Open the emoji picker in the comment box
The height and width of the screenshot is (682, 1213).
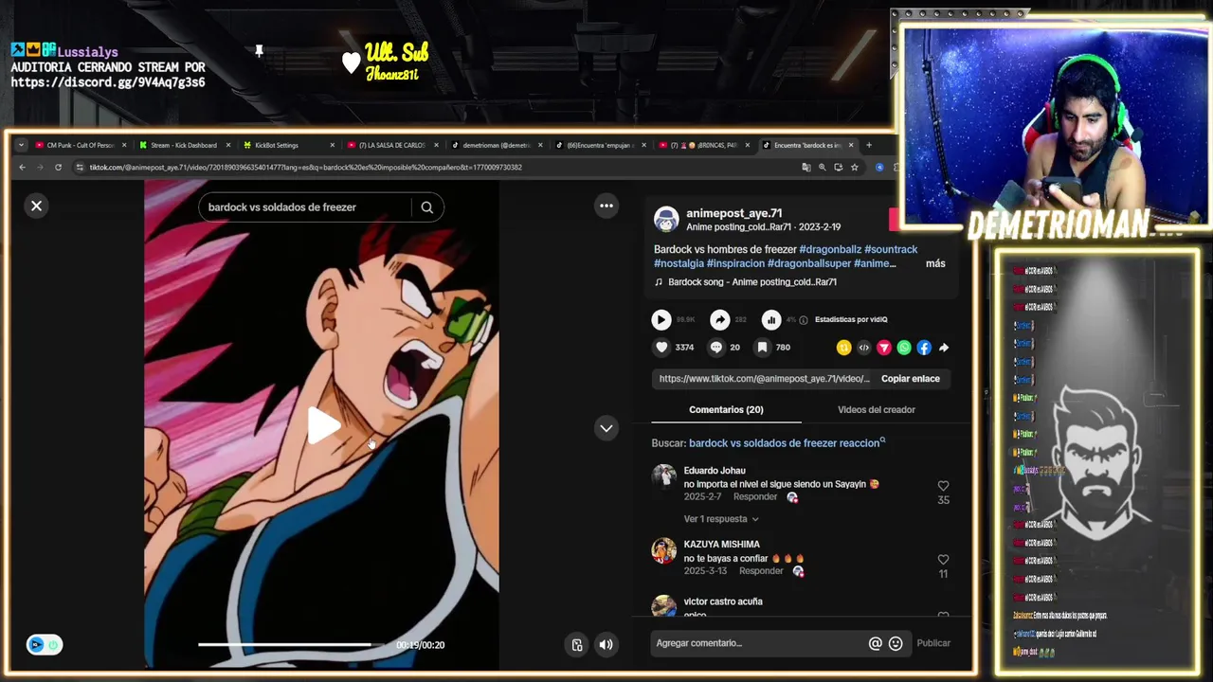(x=896, y=643)
